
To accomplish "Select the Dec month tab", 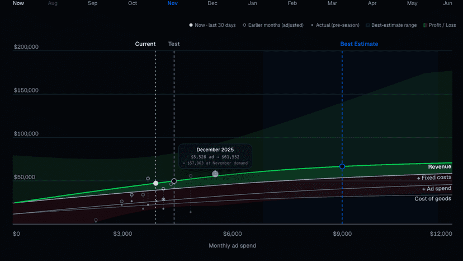I will point(212,3).
